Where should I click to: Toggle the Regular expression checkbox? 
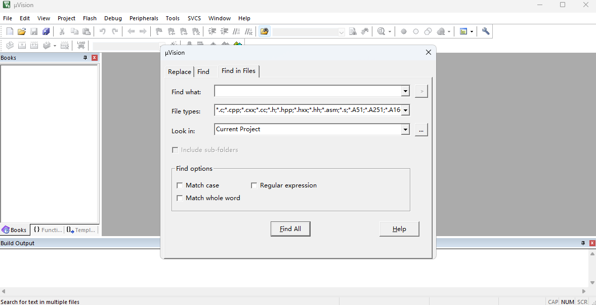pos(254,185)
